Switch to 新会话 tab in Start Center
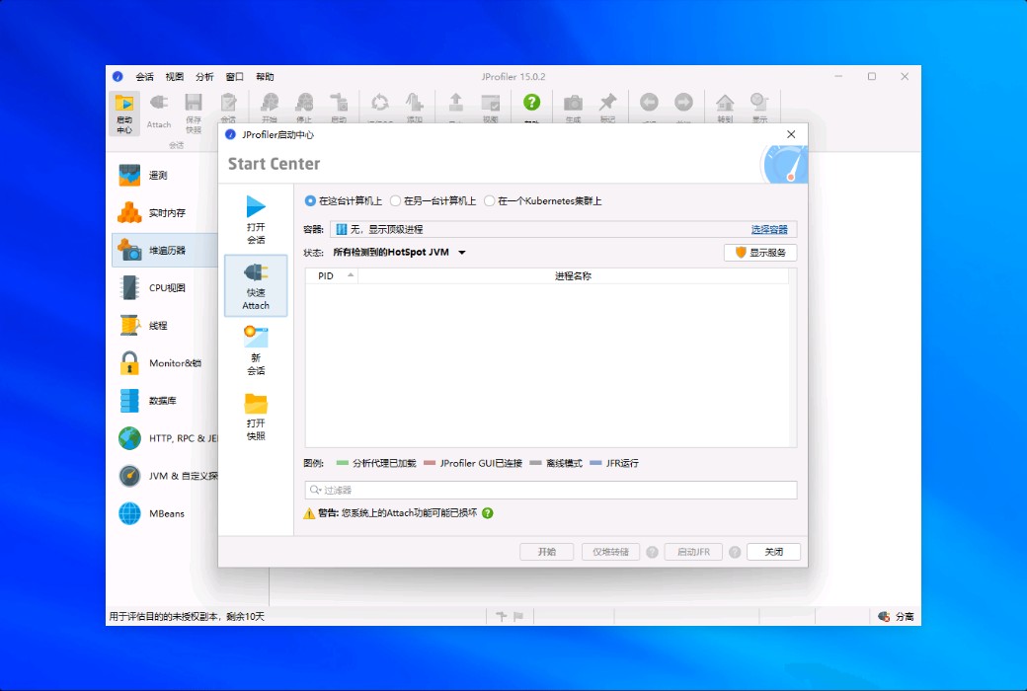This screenshot has height=691, width=1027. point(256,351)
